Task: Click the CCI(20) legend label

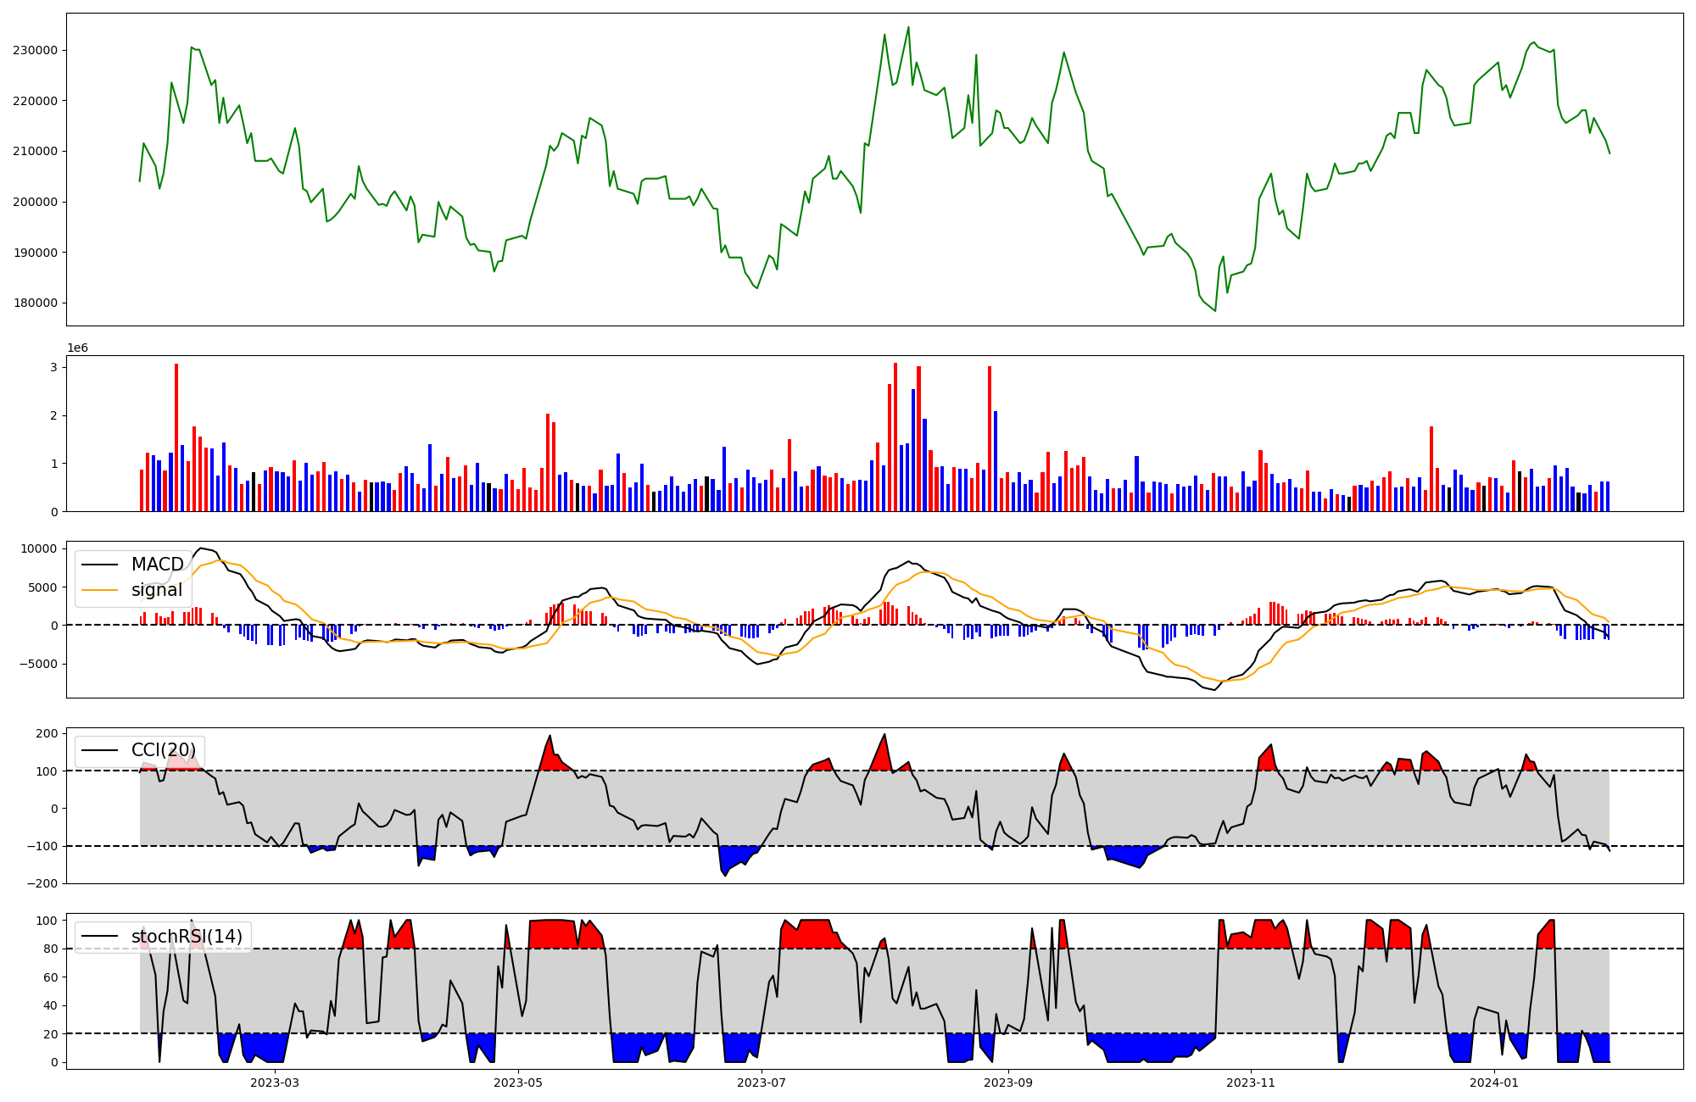Action: pyautogui.click(x=164, y=750)
